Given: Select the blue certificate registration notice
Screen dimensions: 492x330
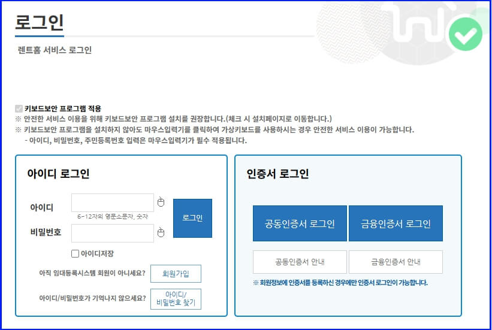Looking at the screenshot, I should [340, 283].
